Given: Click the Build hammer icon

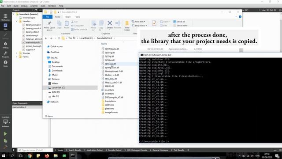Looking at the screenshot, I should [5, 147].
